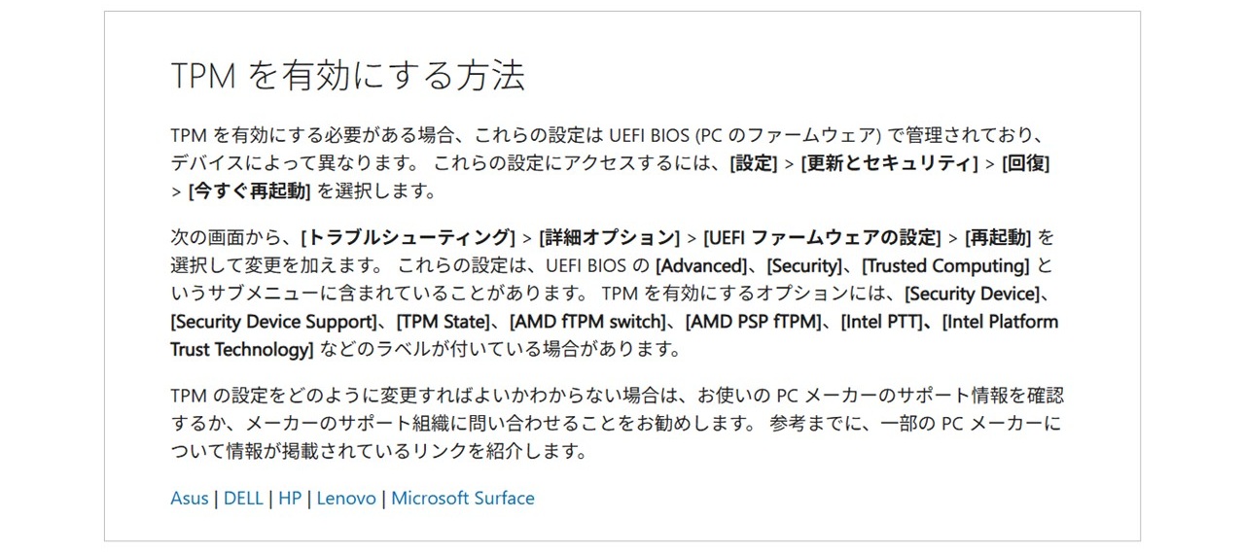The height and width of the screenshot is (554, 1243).
Task: Click the bold [Advanced] submenu label
Action: (x=701, y=265)
